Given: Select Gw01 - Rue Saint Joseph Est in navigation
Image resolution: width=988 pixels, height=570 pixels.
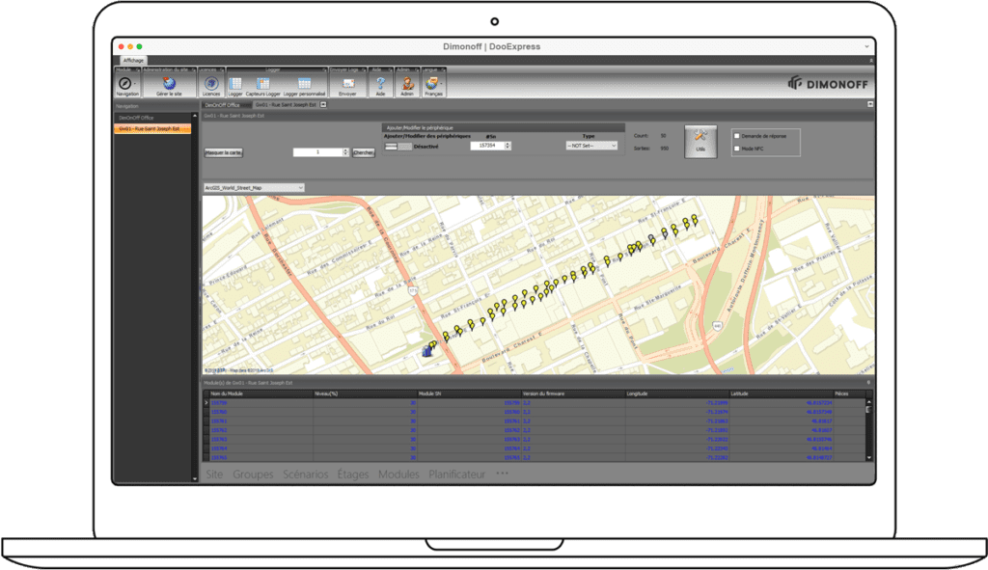Looking at the screenshot, I should [x=152, y=128].
